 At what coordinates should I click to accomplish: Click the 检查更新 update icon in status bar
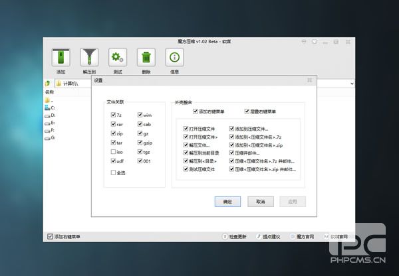click(x=225, y=237)
